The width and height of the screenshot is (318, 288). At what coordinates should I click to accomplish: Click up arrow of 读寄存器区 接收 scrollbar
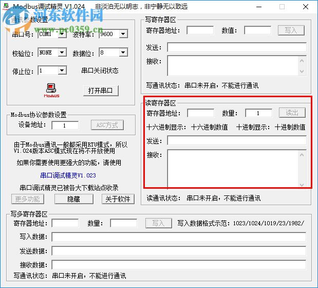(x=302, y=155)
